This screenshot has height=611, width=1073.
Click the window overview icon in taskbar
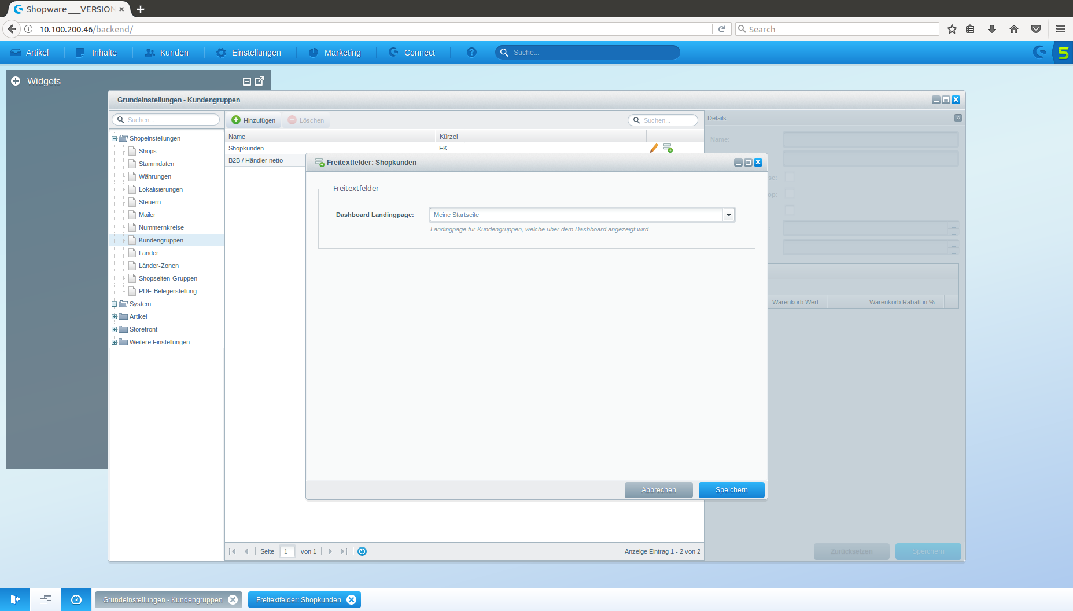46,599
